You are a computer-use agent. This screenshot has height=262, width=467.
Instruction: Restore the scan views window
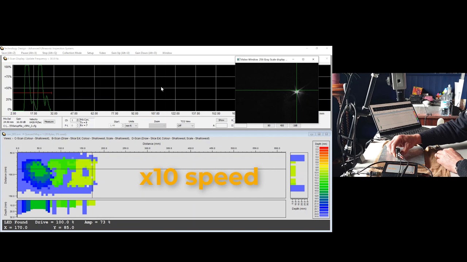click(319, 134)
